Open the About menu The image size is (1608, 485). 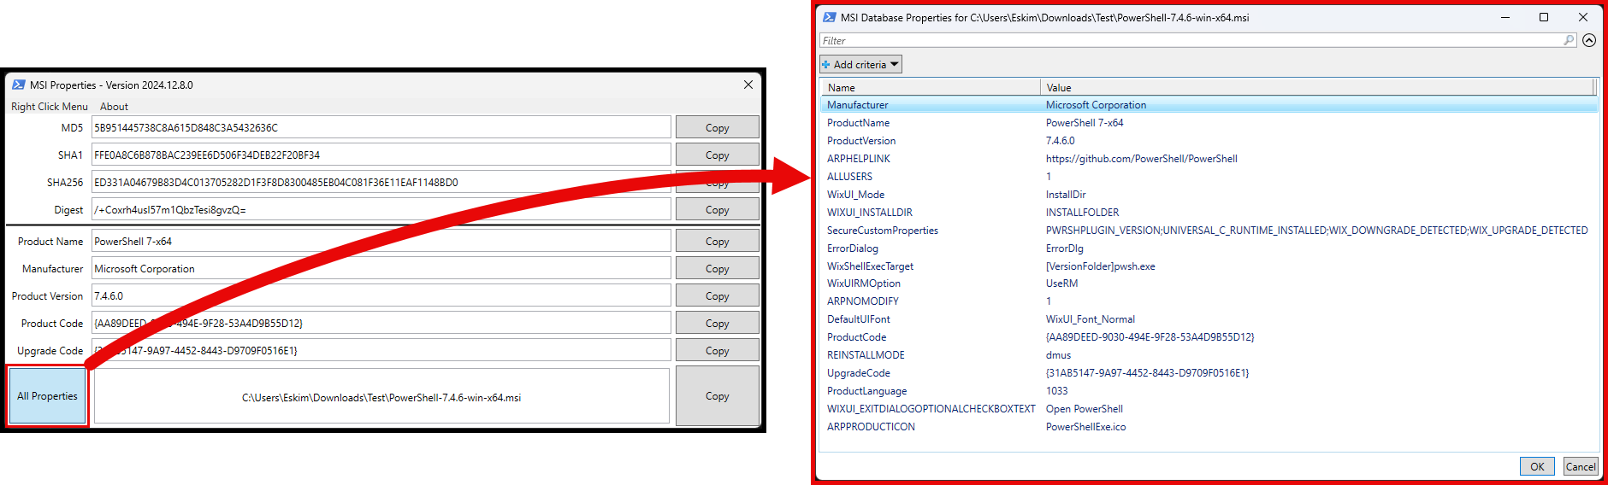click(x=114, y=107)
